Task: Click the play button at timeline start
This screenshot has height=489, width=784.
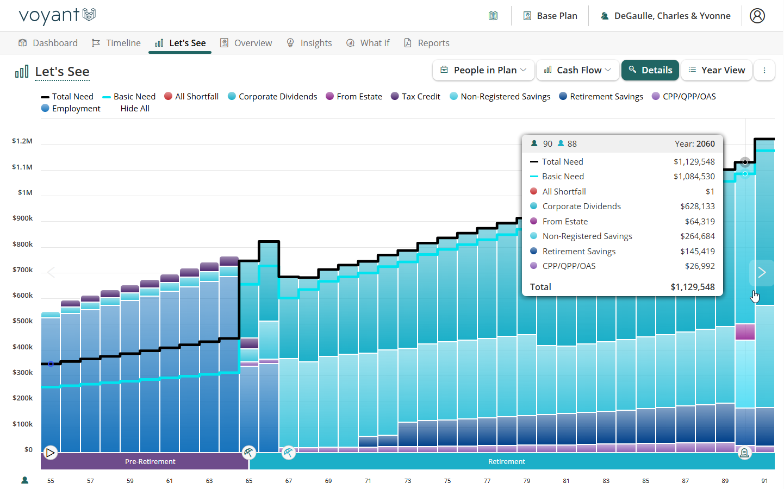Action: (50, 452)
